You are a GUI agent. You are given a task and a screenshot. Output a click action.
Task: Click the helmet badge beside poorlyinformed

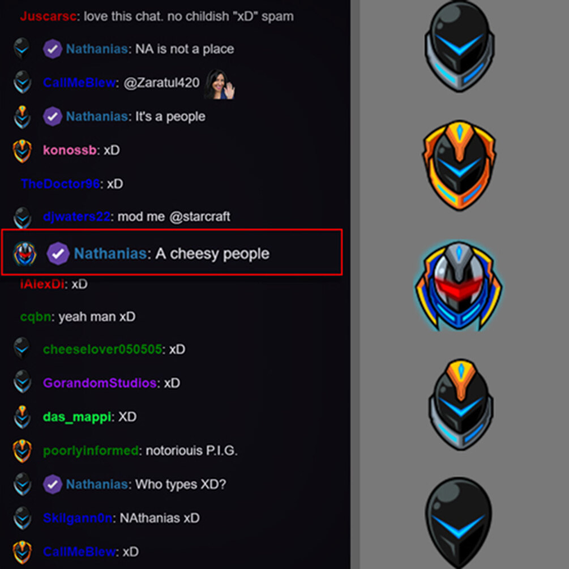(22, 451)
